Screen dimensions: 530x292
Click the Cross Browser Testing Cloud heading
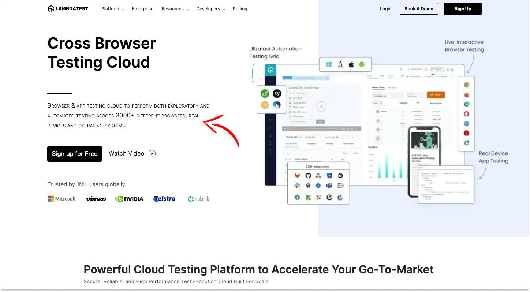(102, 53)
